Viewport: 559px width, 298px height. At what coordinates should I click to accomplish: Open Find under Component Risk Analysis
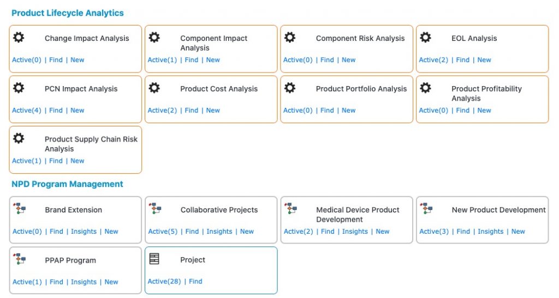(x=327, y=60)
